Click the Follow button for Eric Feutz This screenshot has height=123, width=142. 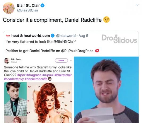click(61, 60)
